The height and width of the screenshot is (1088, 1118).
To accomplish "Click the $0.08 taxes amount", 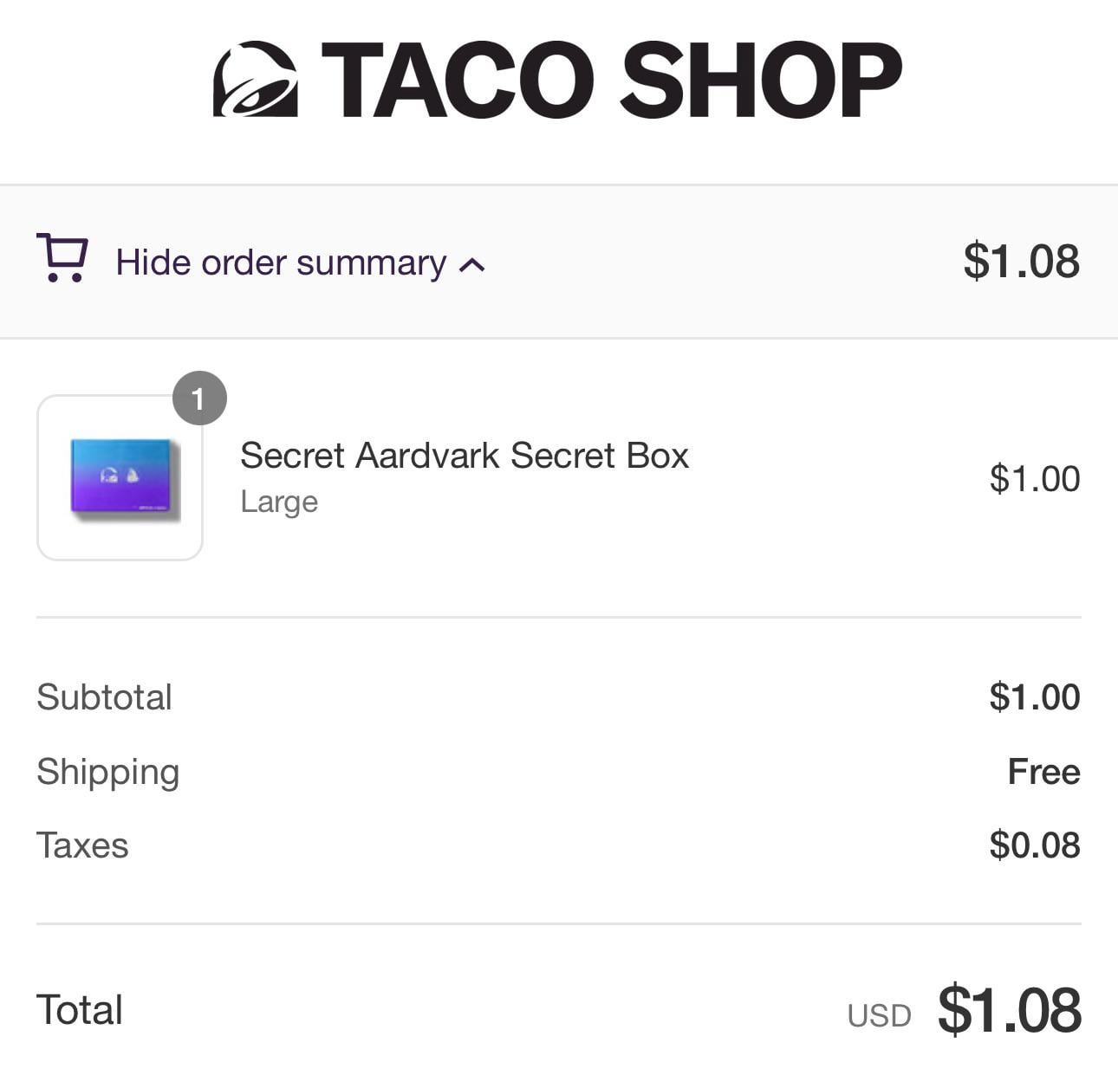I will [1034, 845].
